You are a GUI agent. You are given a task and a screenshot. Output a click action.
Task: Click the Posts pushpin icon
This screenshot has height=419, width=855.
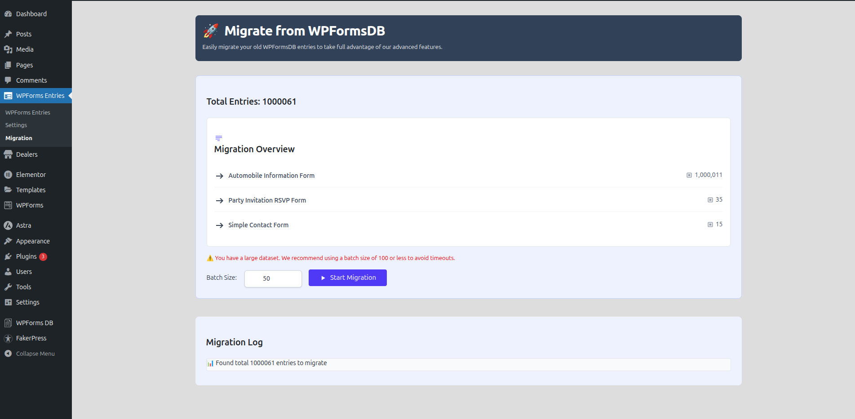tap(8, 34)
